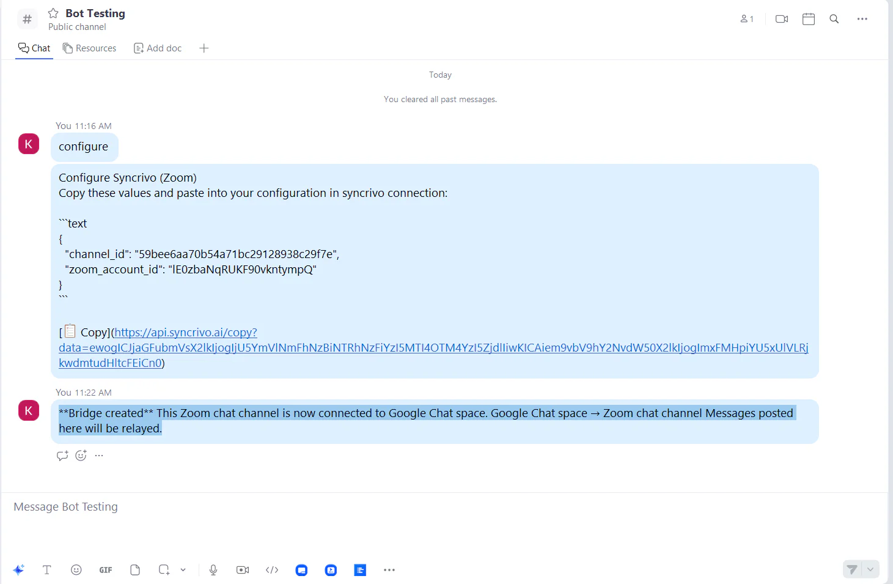Click the Public channel label
Screen dimensions: 893x584
pyautogui.click(x=77, y=27)
